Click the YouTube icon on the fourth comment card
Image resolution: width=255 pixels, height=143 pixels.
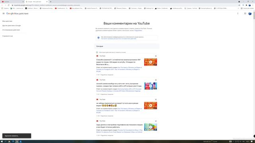[97, 121]
